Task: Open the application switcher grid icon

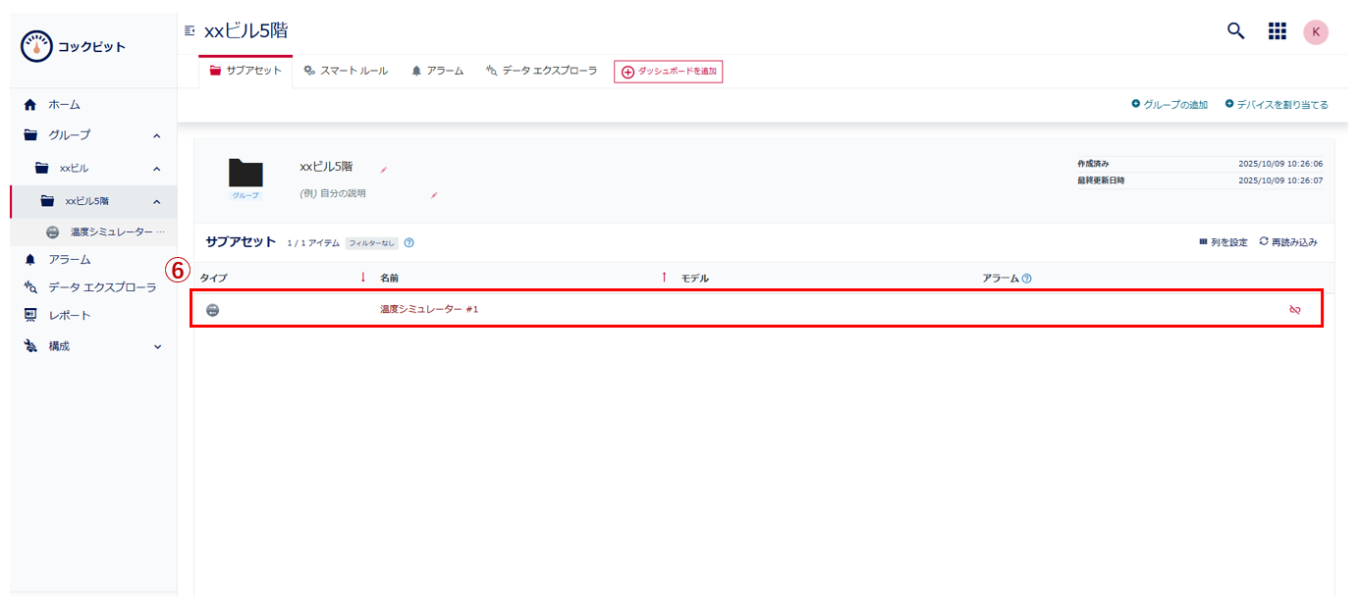Action: (x=1277, y=31)
